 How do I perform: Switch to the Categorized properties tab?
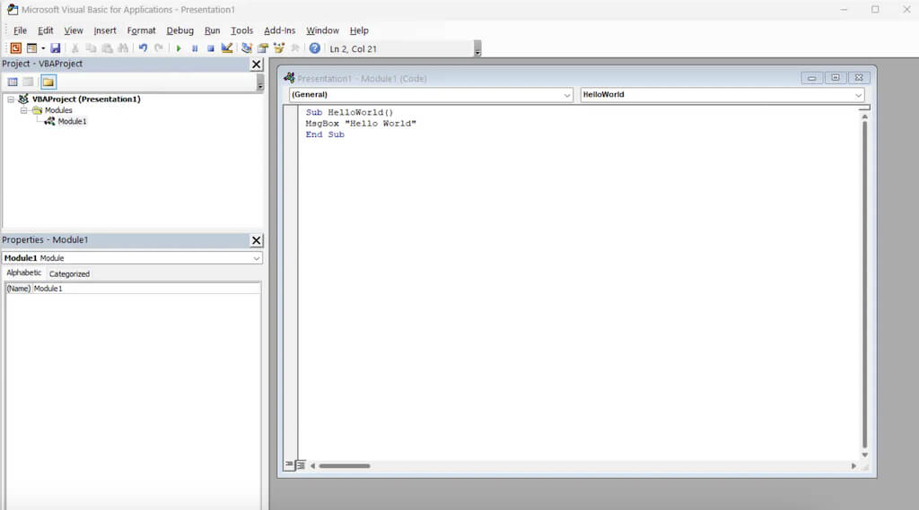tap(69, 273)
